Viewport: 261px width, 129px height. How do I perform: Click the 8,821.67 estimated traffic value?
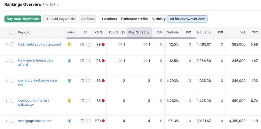pyautogui.click(x=204, y=121)
